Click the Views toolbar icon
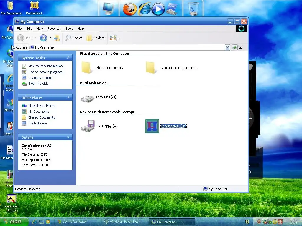Screen dimensions: 302x226 (113, 38)
